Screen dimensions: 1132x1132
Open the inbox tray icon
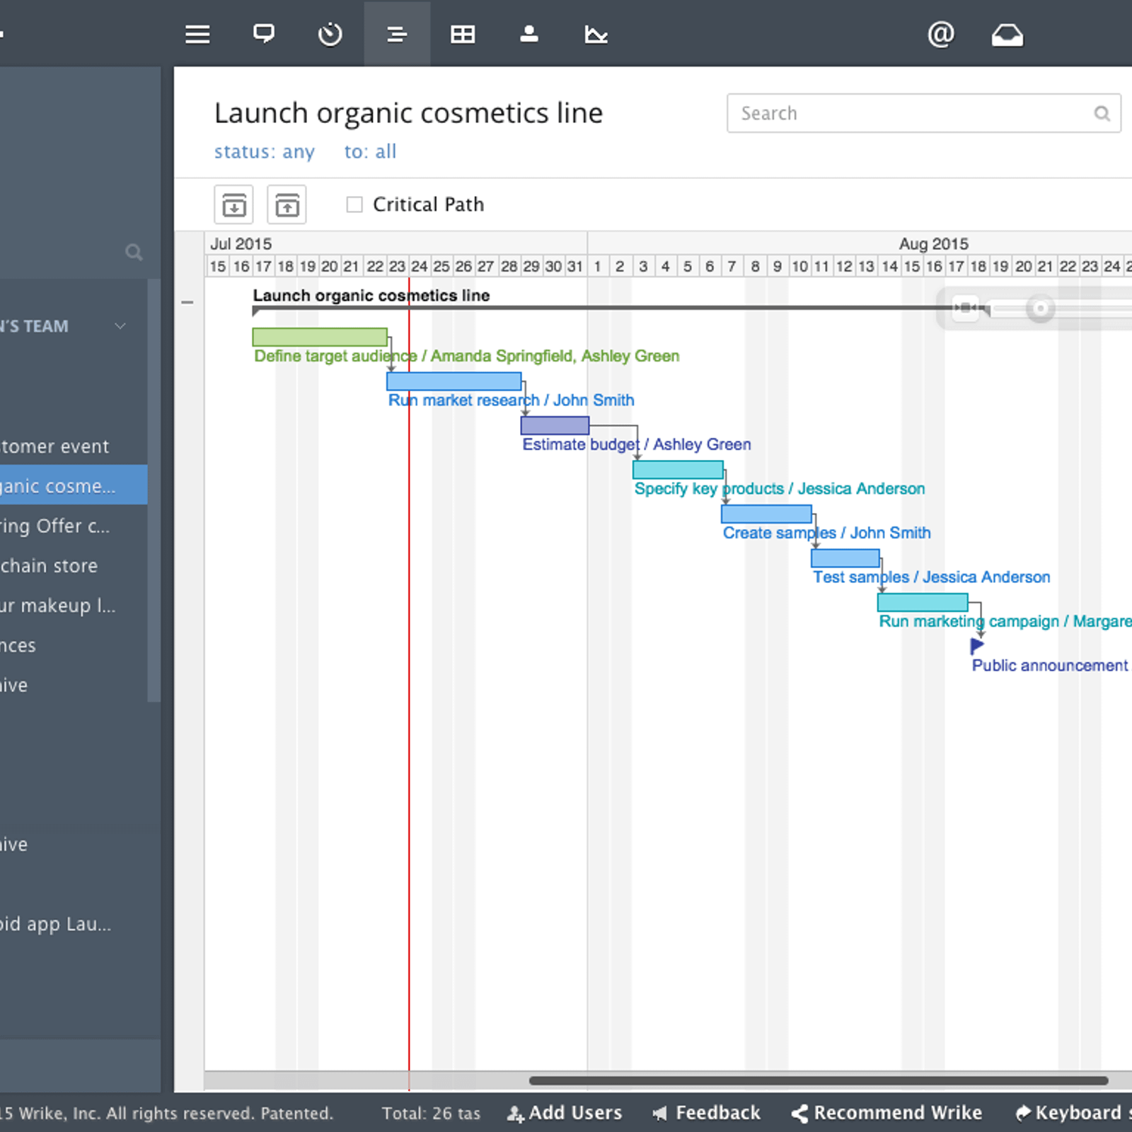tap(1007, 35)
